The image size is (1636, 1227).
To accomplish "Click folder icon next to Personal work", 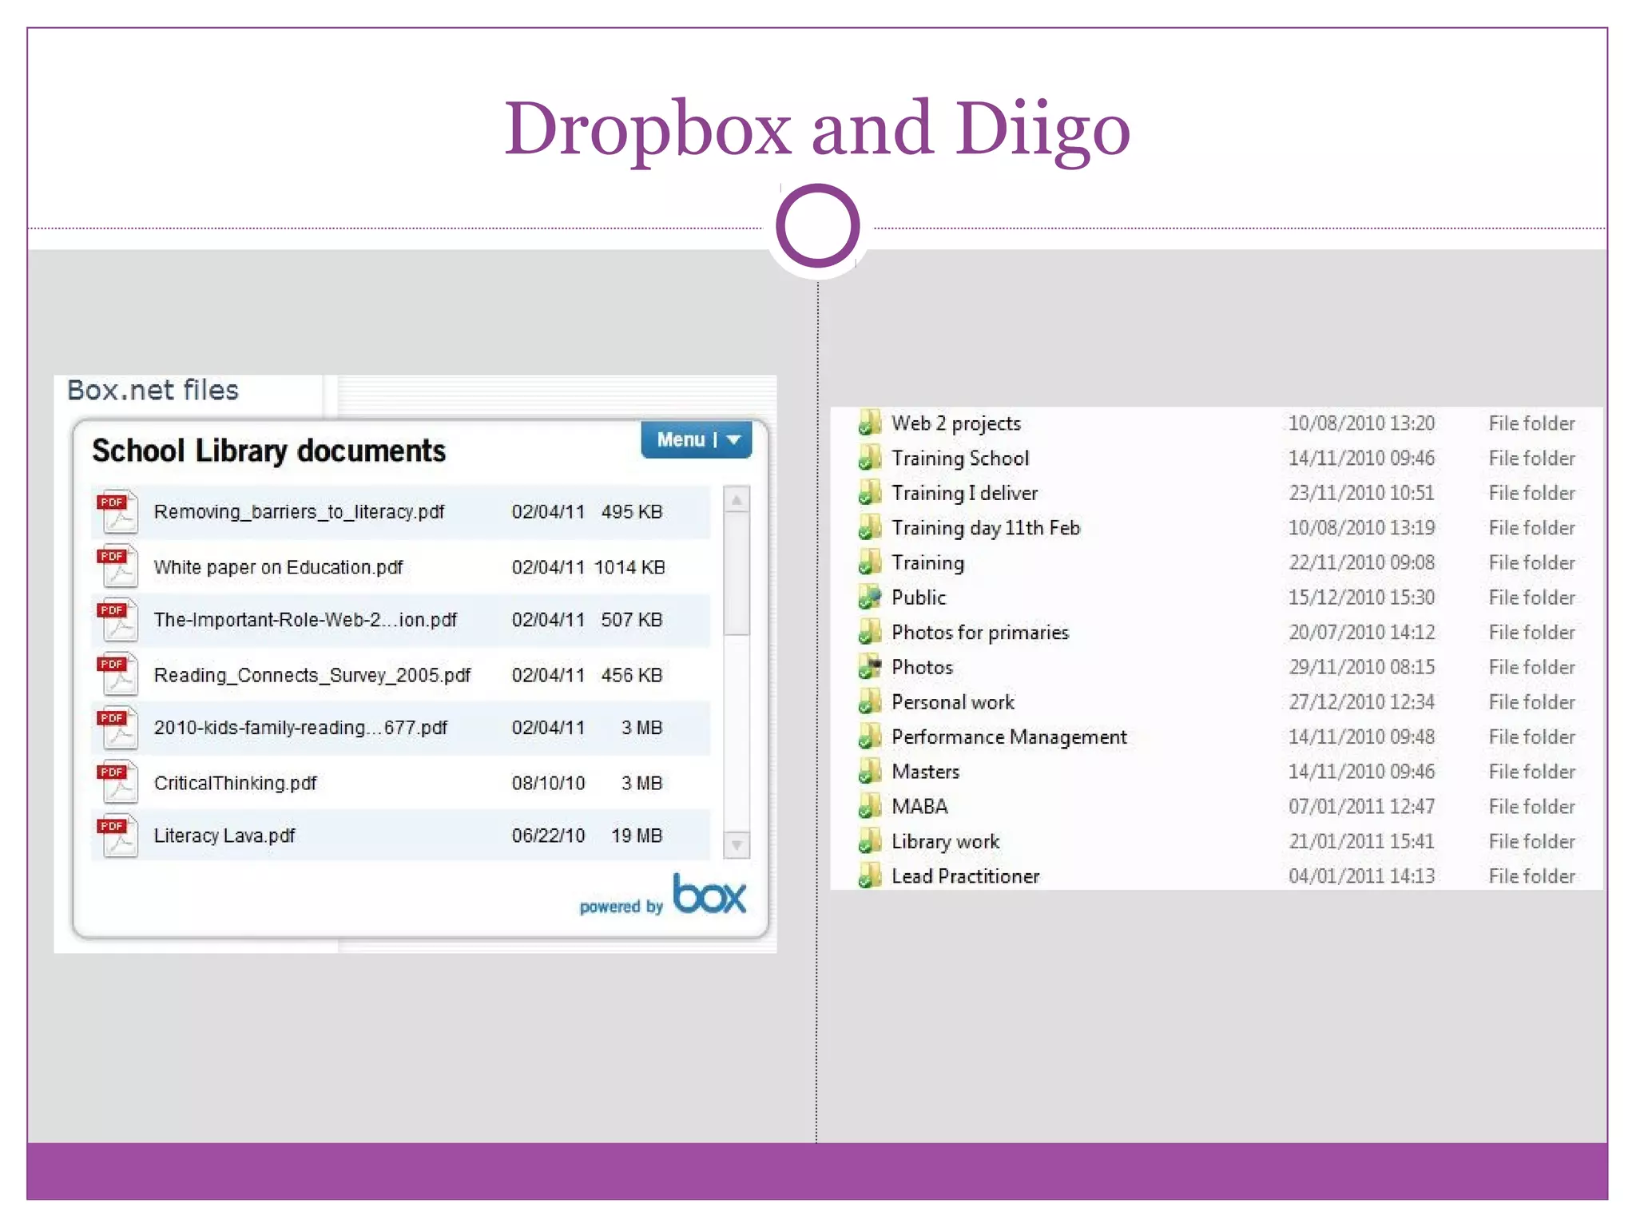I will pos(870,701).
